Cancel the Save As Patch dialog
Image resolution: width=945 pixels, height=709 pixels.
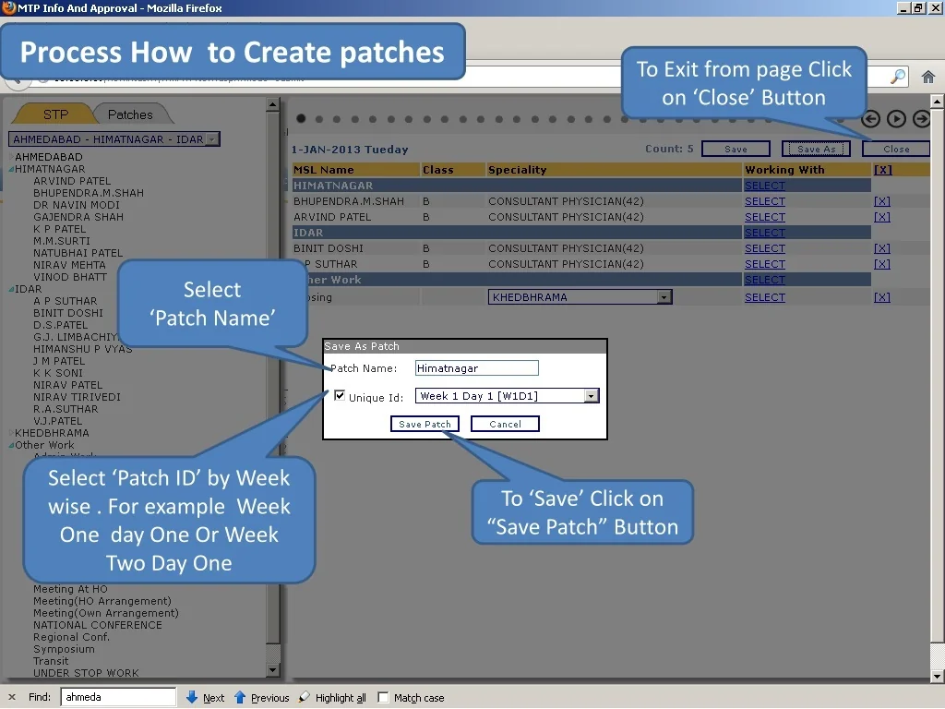(505, 424)
